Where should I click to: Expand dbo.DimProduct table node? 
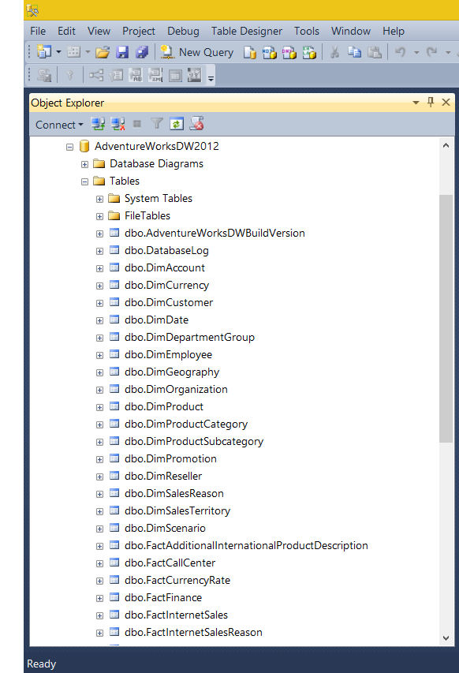pos(99,407)
